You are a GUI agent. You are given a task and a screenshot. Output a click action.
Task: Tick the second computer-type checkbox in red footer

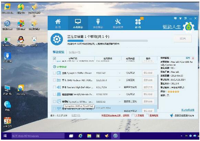pyautogui.click(x=147, y=115)
